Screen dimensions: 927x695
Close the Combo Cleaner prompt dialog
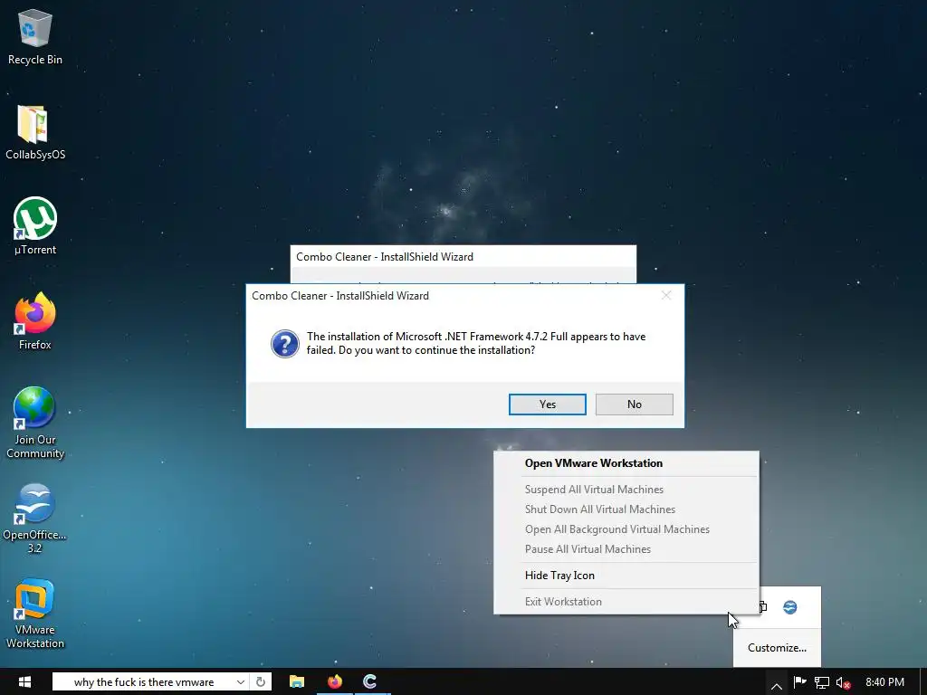click(666, 296)
